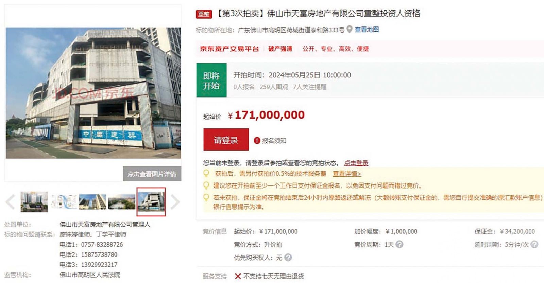Show previous thumbnails with left arrow
The height and width of the screenshot is (283, 544).
(x=11, y=202)
